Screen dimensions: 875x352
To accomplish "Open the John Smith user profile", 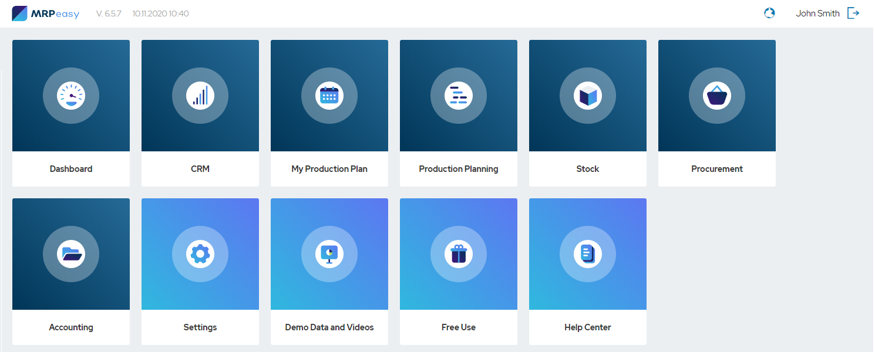I will 817,13.
